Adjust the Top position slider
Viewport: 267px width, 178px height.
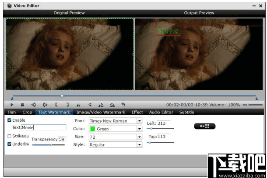160,143
